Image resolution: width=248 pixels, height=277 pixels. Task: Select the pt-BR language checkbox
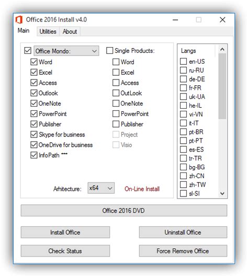184,132
